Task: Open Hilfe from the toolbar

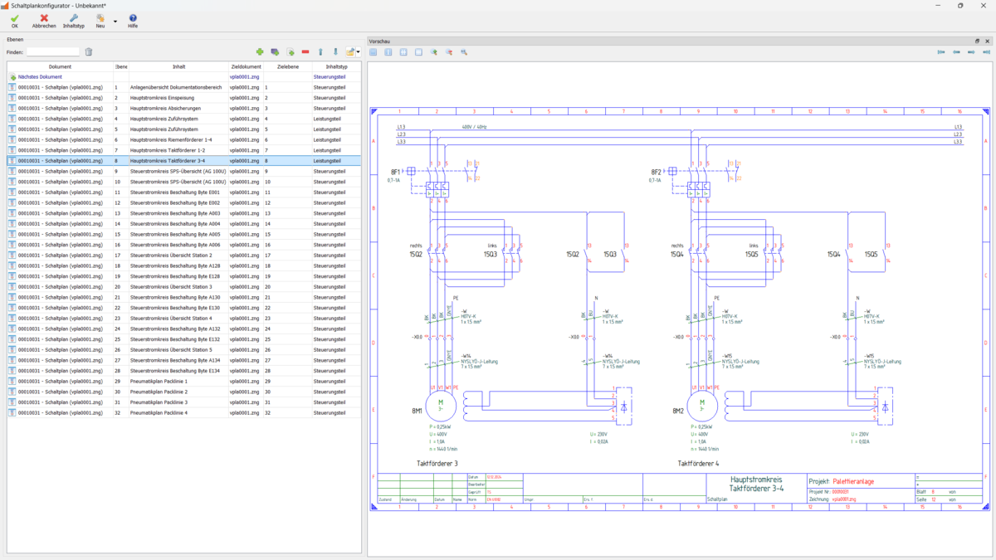Action: click(133, 21)
